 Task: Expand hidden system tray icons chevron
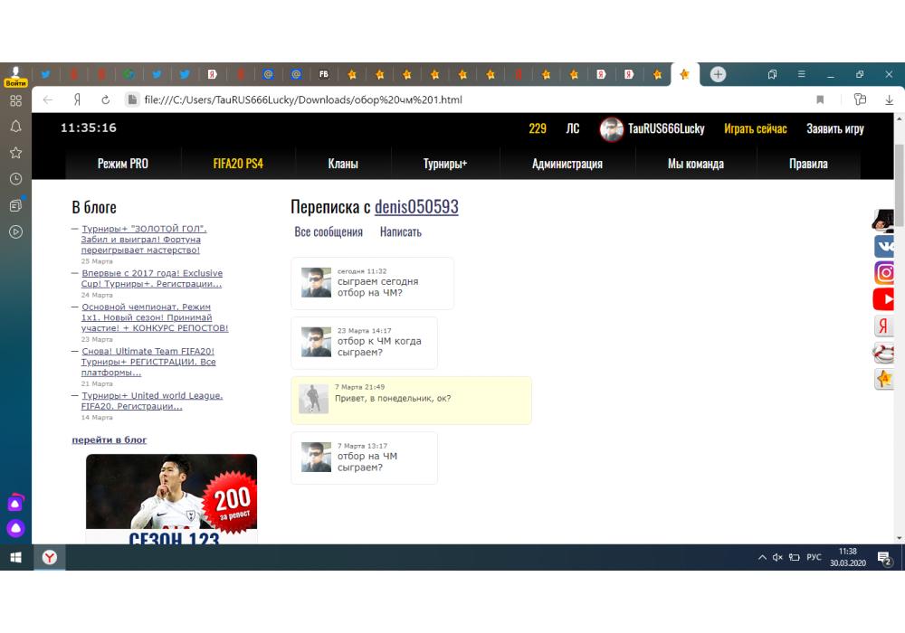point(762,558)
